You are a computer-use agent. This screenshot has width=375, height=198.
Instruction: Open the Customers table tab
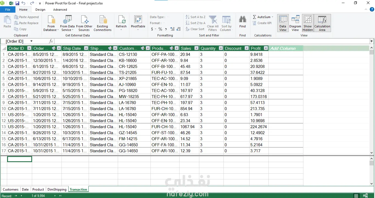click(11, 190)
